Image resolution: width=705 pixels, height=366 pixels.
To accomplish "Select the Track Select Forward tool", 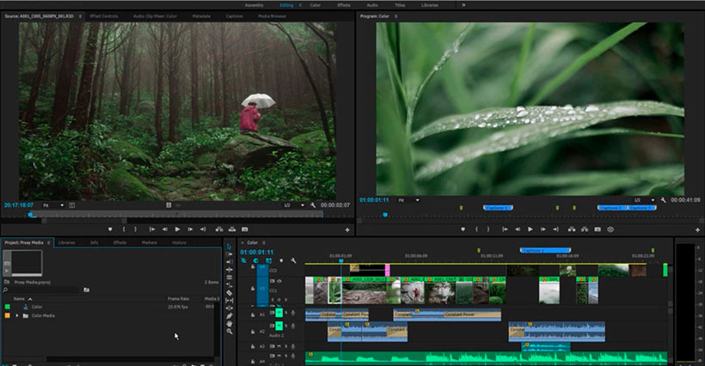I will coord(230,254).
